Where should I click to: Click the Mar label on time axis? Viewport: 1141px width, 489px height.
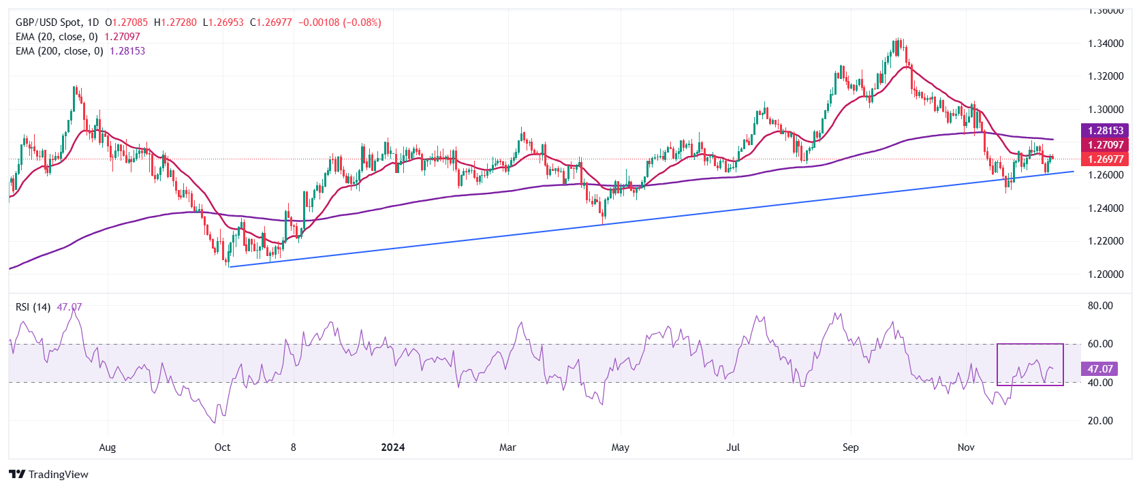click(x=507, y=447)
